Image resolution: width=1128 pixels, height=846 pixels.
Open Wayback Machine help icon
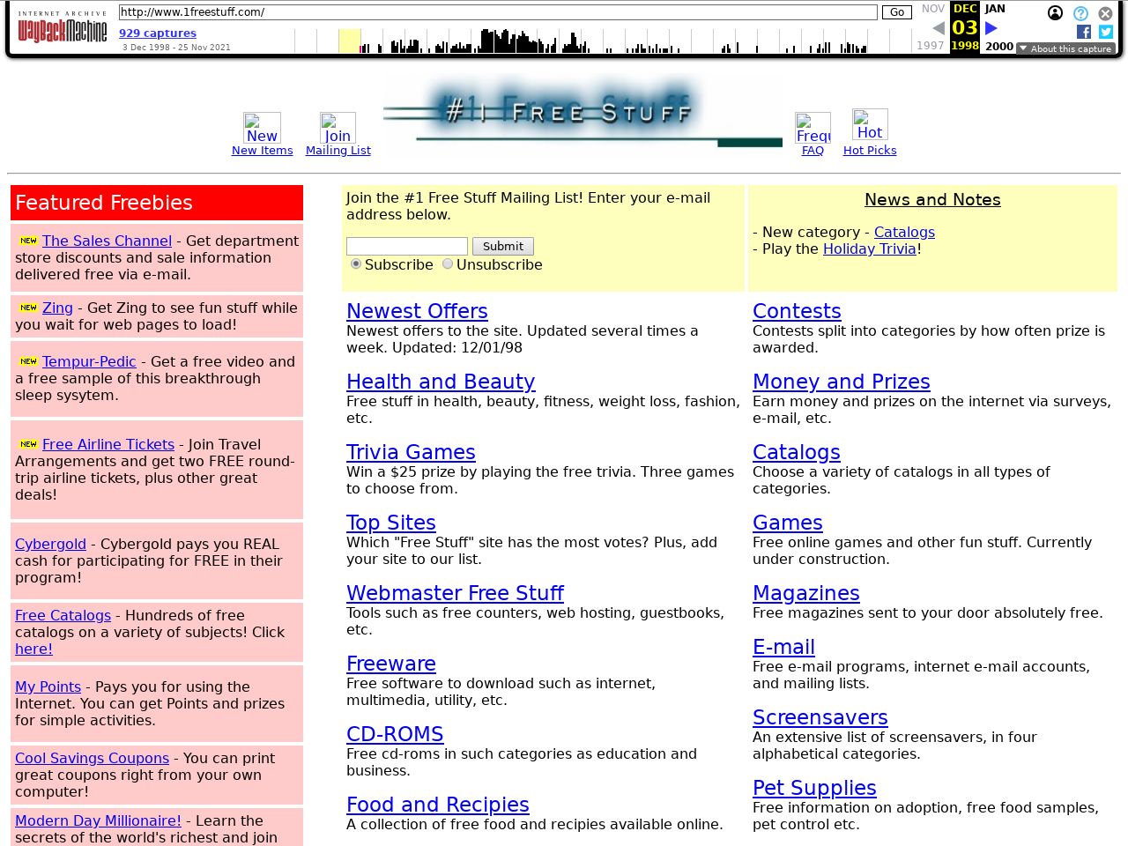[1080, 13]
